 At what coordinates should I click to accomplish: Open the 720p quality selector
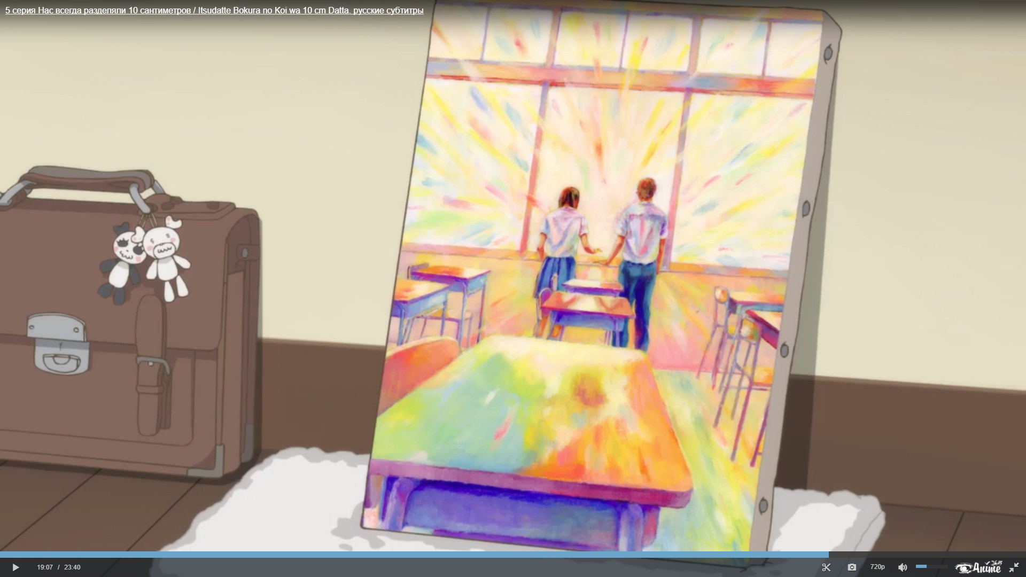click(x=877, y=567)
